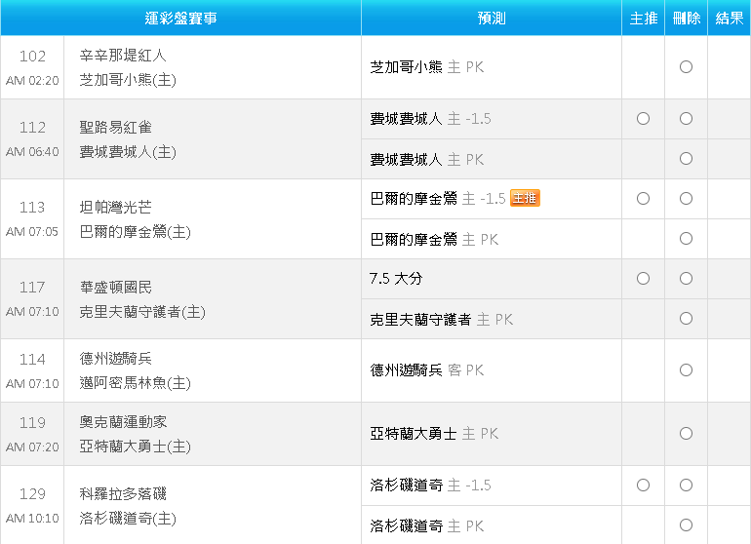Image resolution: width=751 pixels, height=544 pixels.
Task: Click game number 117
Action: pos(32,288)
